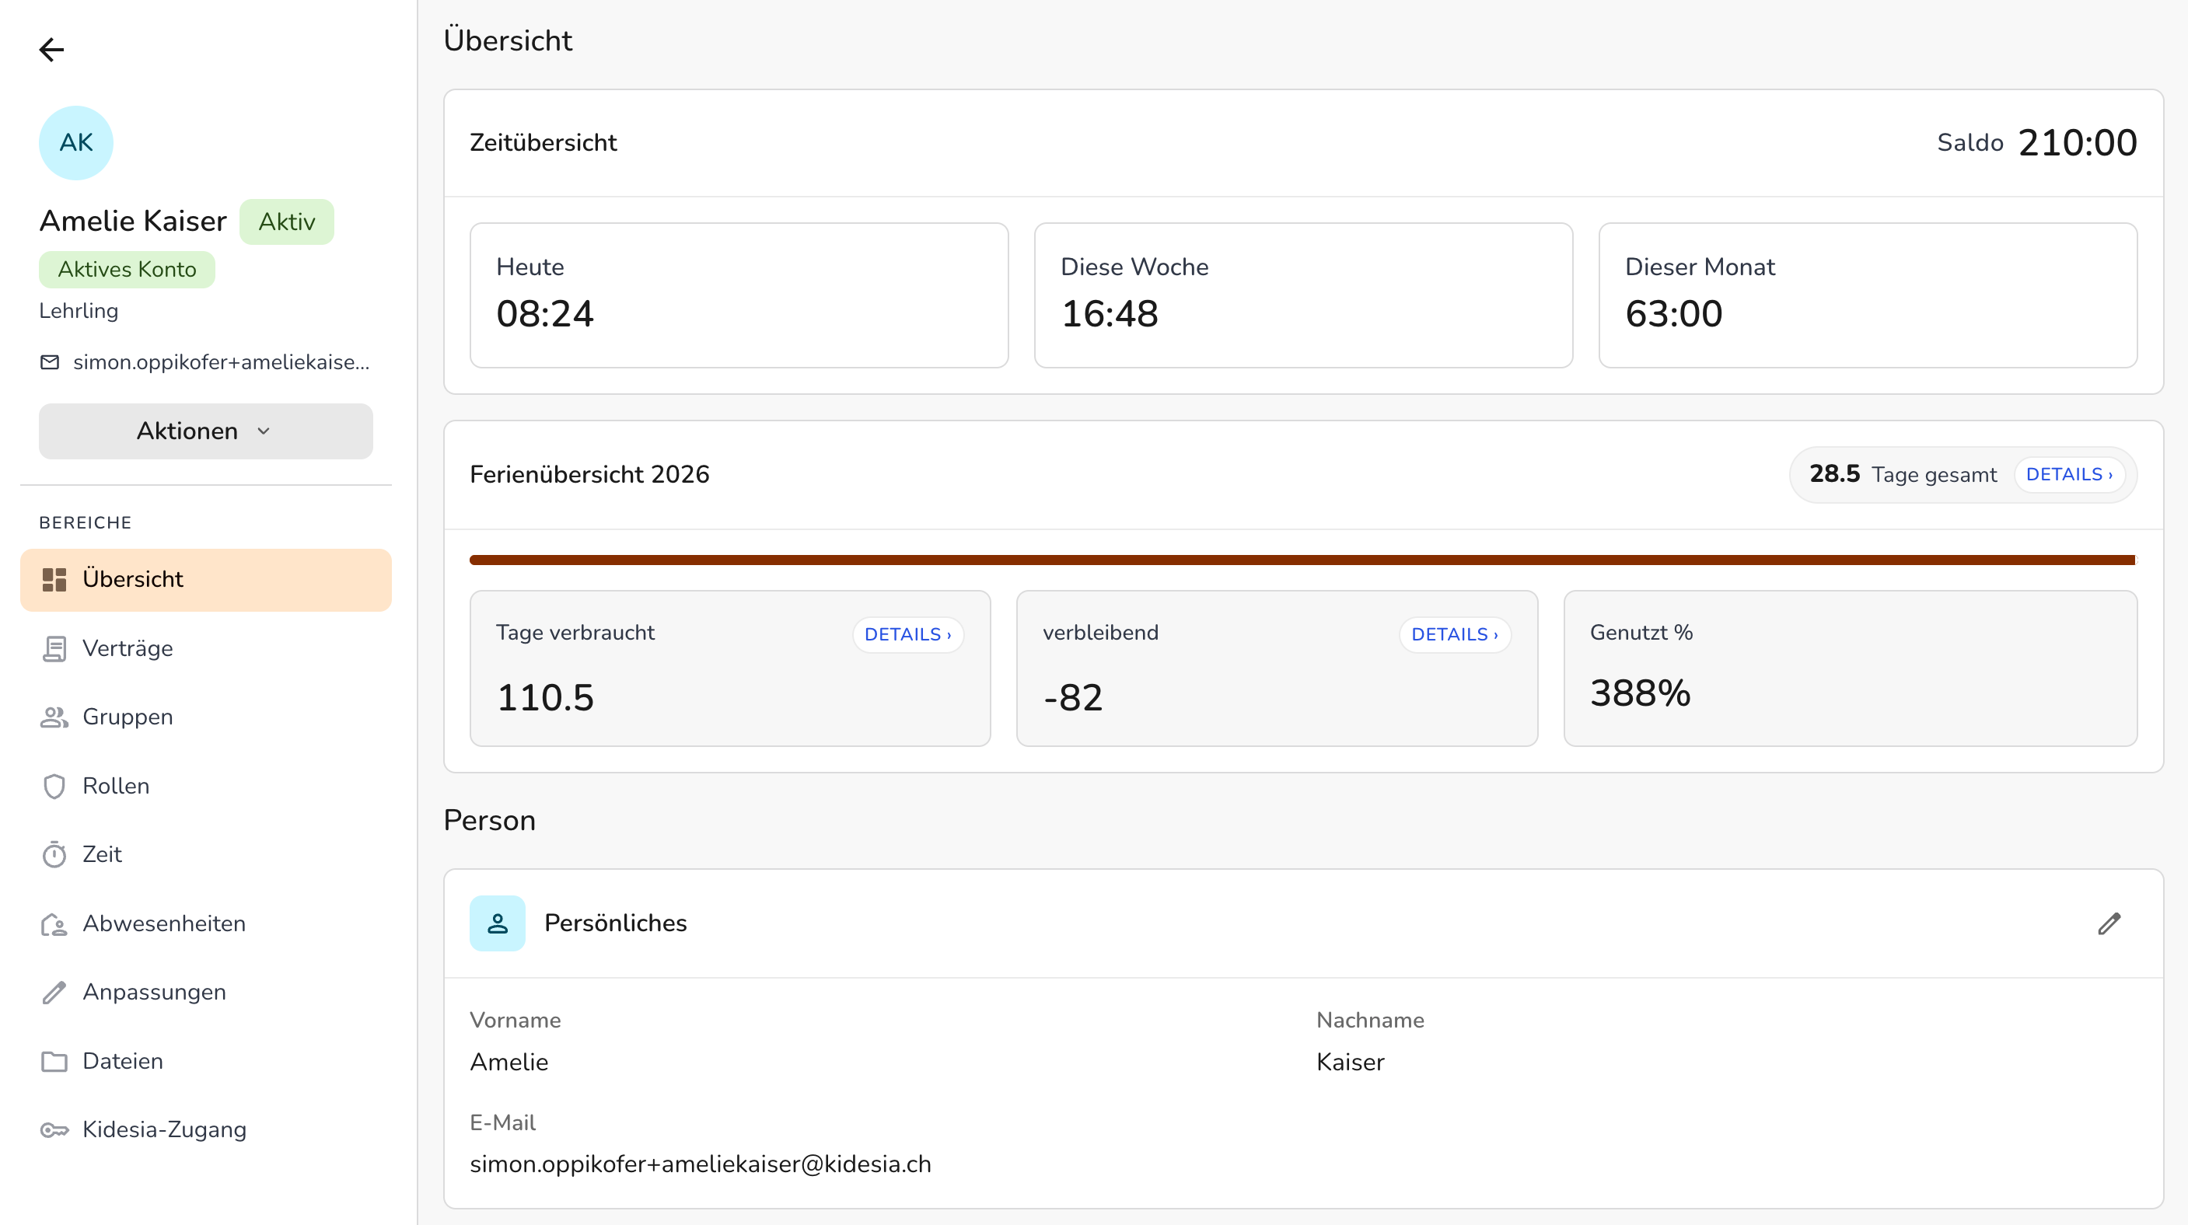Screen dimensions: 2188x1225
Task: Select Übersicht in the sidebar
Action: [x=205, y=580]
